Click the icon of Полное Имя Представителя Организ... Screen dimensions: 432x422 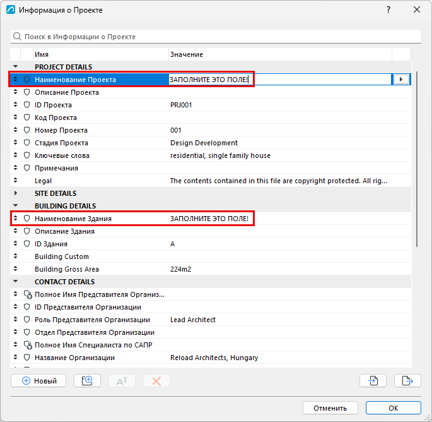(x=28, y=294)
